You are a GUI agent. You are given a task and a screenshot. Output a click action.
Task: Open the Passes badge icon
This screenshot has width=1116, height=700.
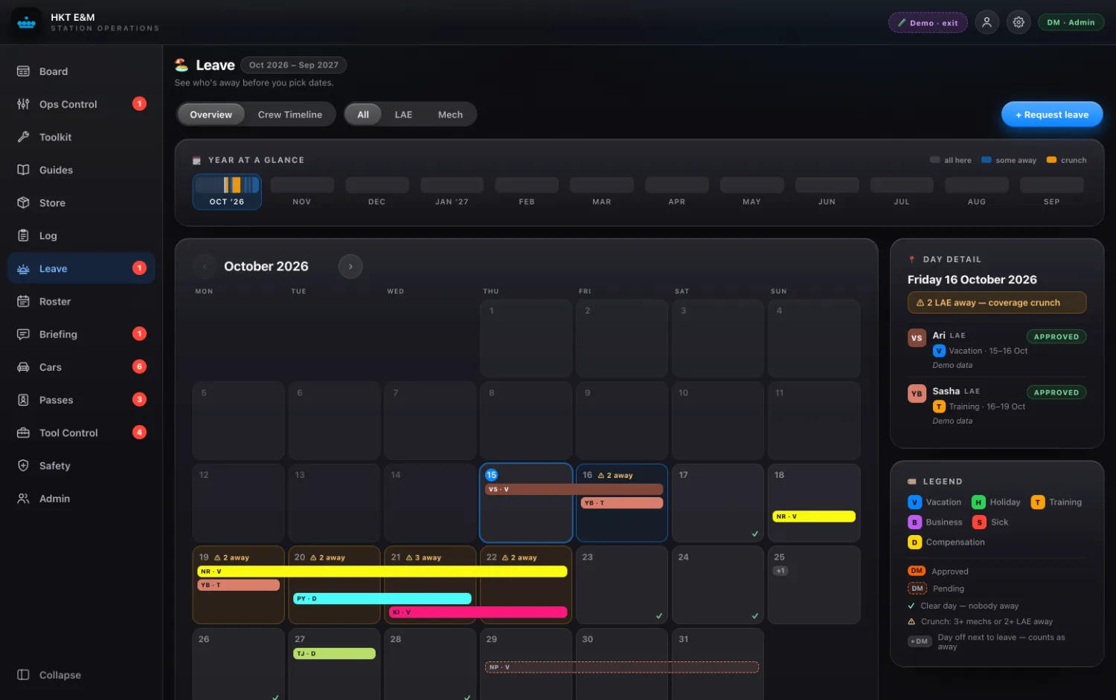coord(23,400)
